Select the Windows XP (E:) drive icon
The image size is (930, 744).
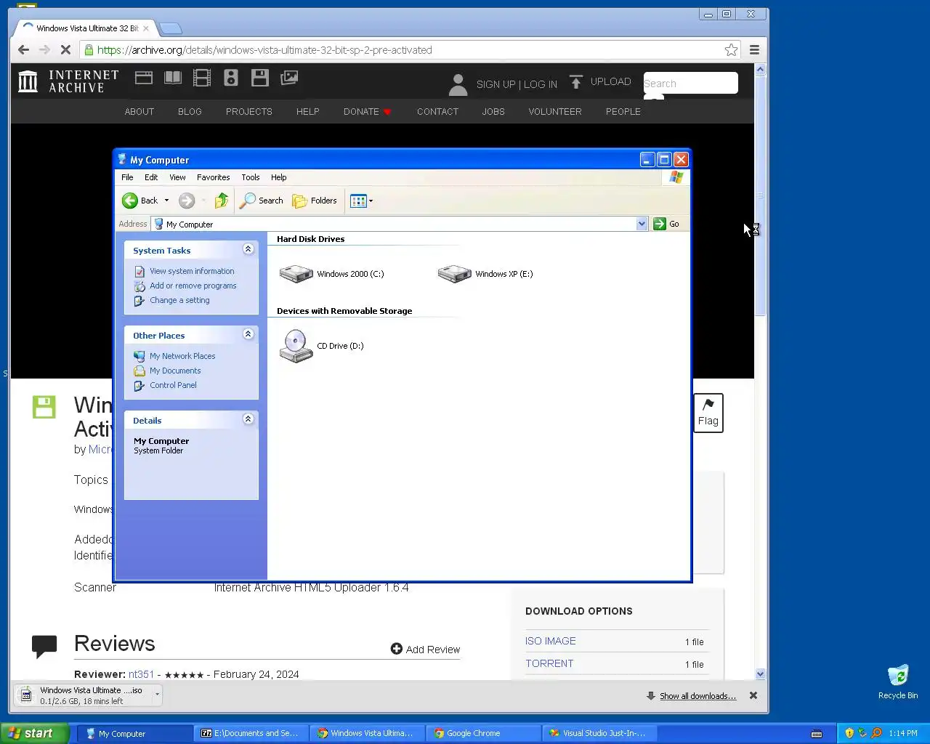454,274
